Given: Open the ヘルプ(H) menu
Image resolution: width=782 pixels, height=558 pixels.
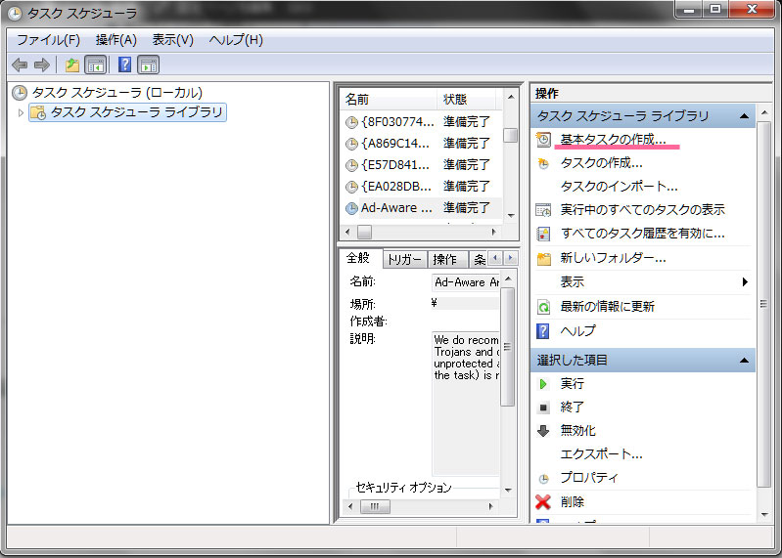Looking at the screenshot, I should [236, 40].
